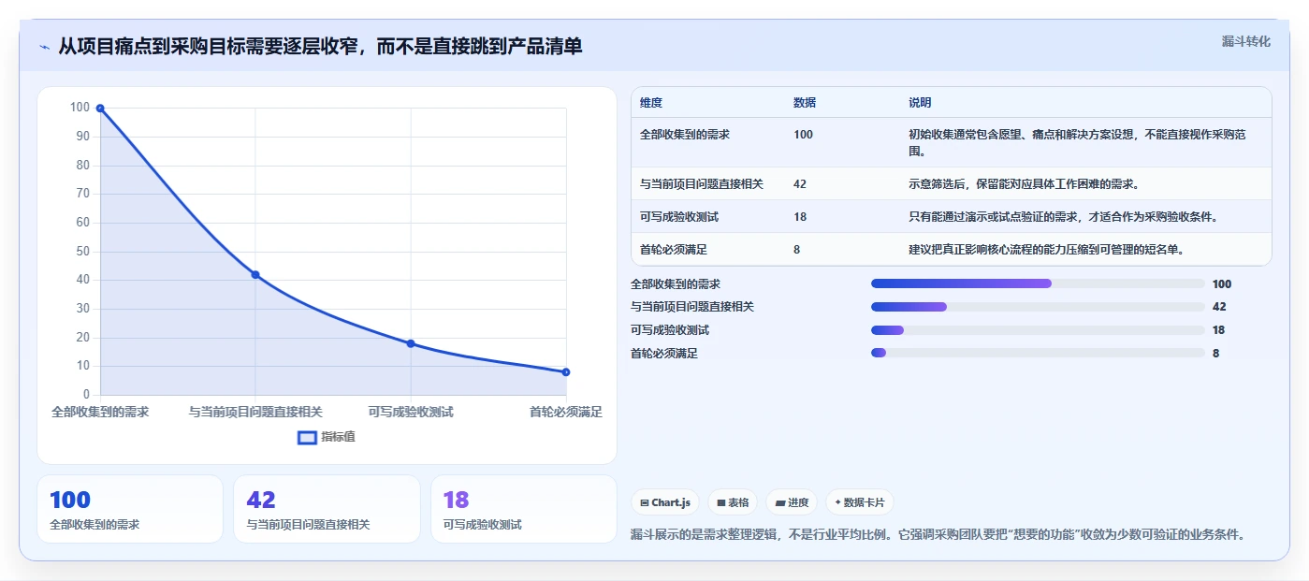Click x-axis label 可写成验收测试

pyautogui.click(x=411, y=412)
